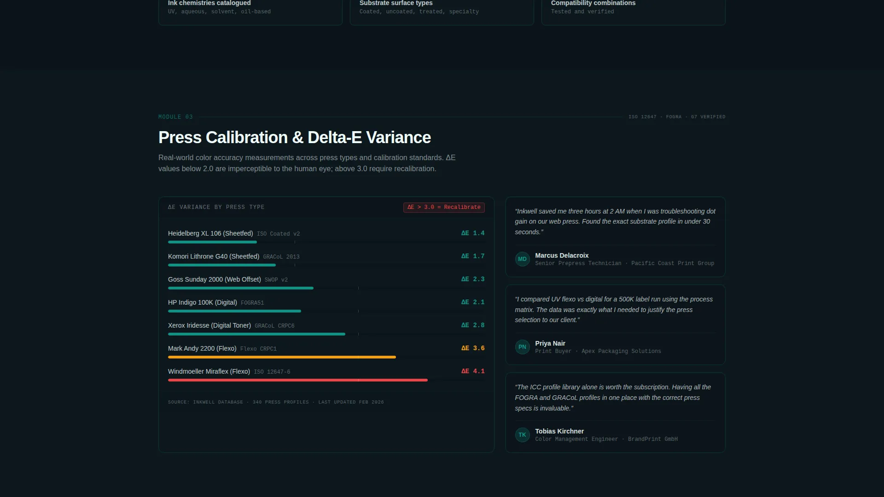The width and height of the screenshot is (884, 497).
Task: Click the red Windmoeller Miraflex variance bar
Action: click(298, 380)
